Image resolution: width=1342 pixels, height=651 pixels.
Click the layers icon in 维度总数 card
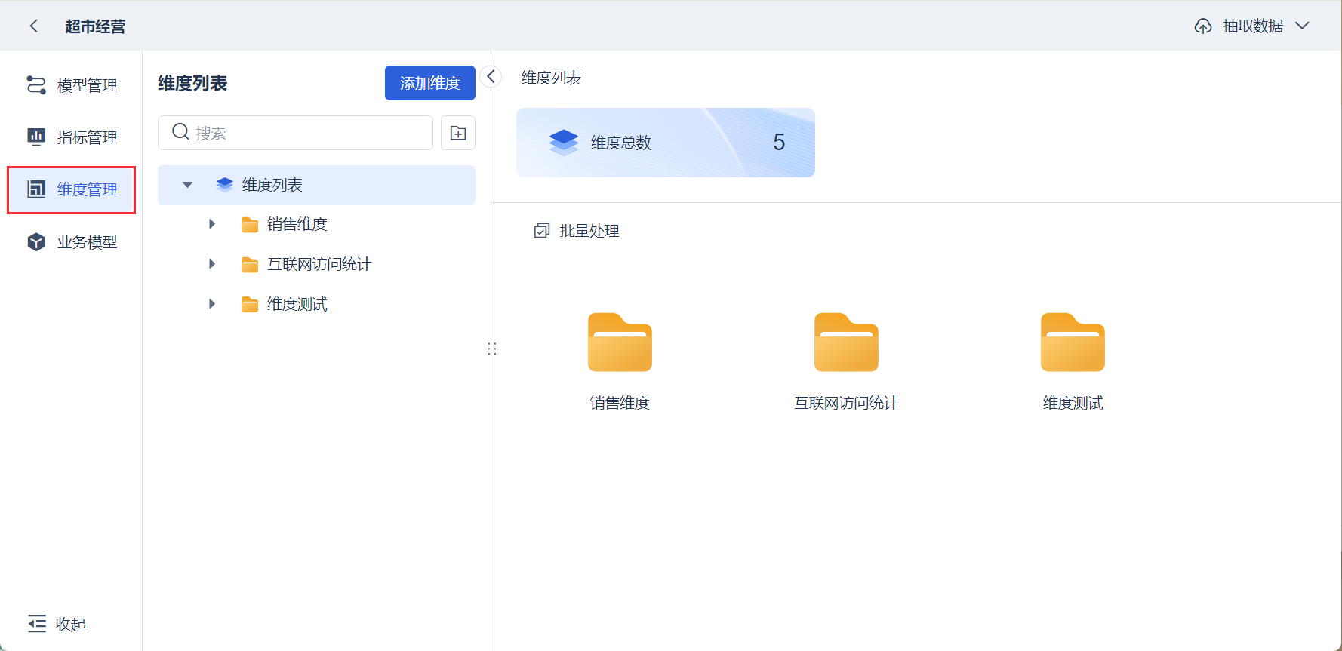(564, 142)
